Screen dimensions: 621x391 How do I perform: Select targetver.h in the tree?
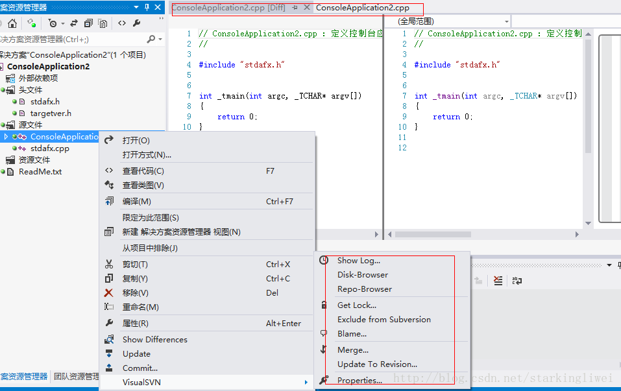(x=51, y=113)
